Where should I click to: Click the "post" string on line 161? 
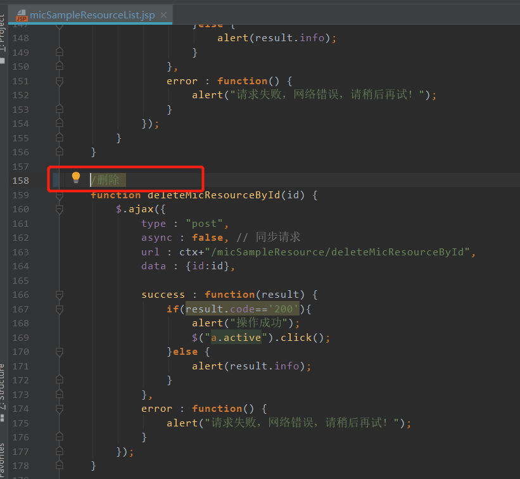[x=205, y=224]
